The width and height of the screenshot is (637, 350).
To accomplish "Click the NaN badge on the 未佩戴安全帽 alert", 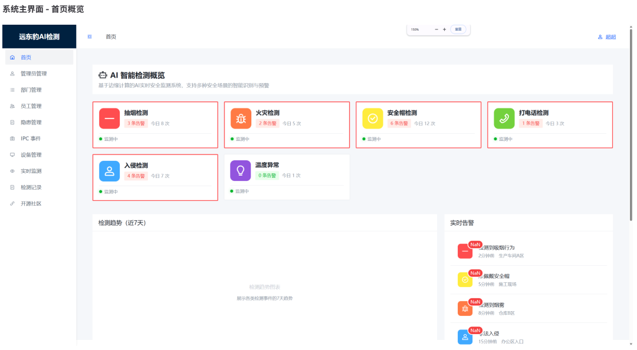I will pos(475,273).
